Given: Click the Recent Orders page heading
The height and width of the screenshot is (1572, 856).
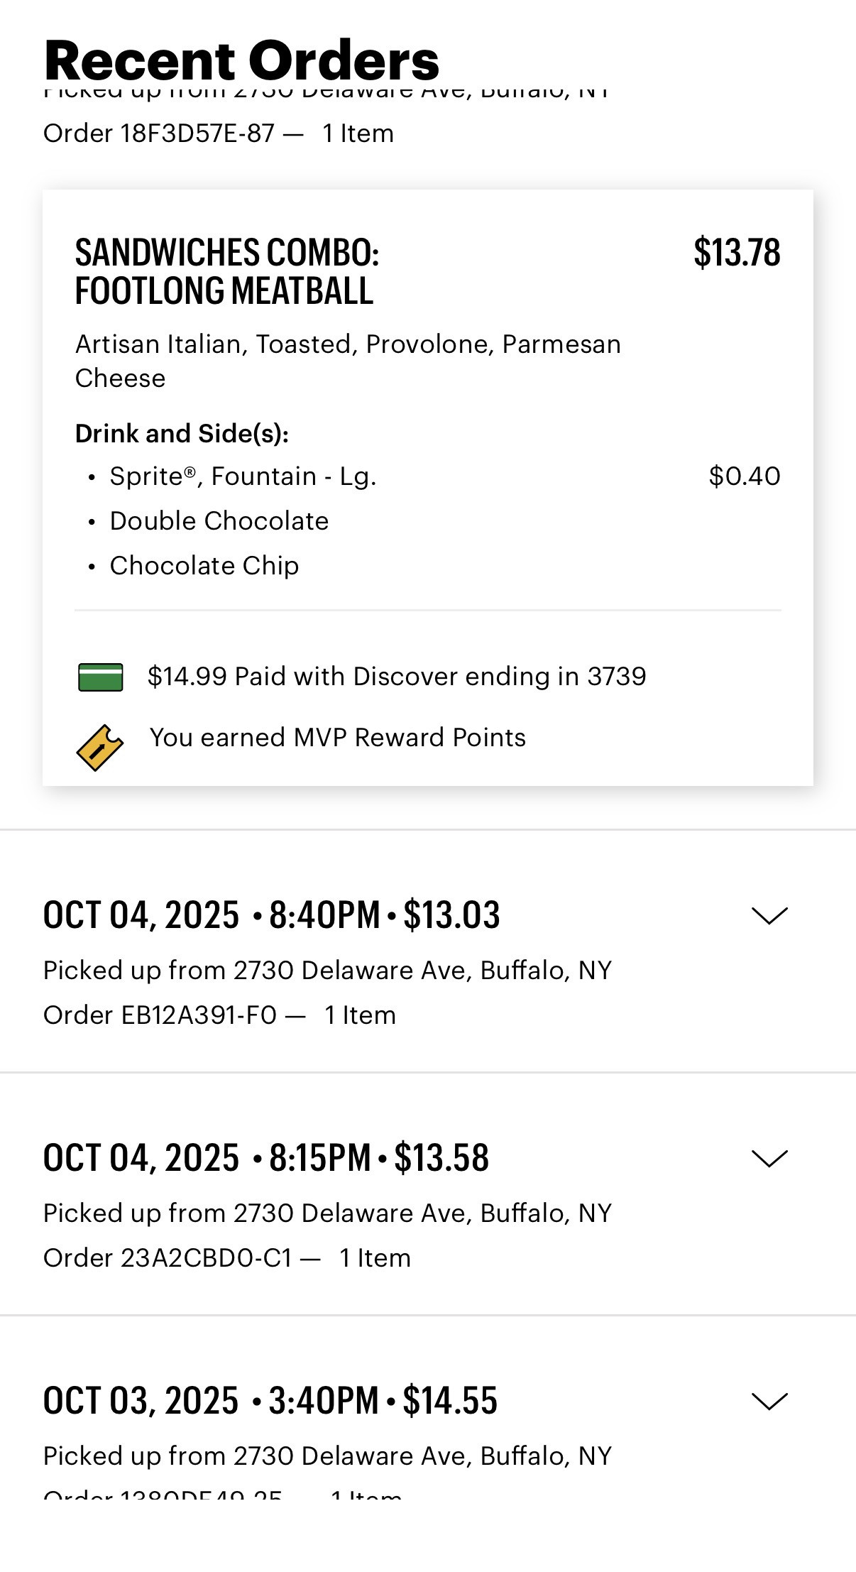Looking at the screenshot, I should pos(241,60).
